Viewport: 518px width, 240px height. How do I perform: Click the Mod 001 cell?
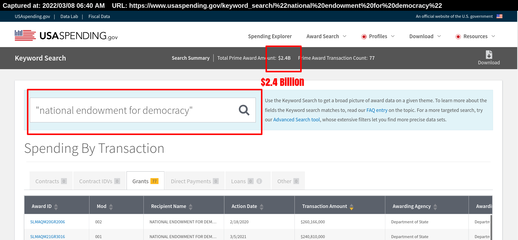point(99,237)
